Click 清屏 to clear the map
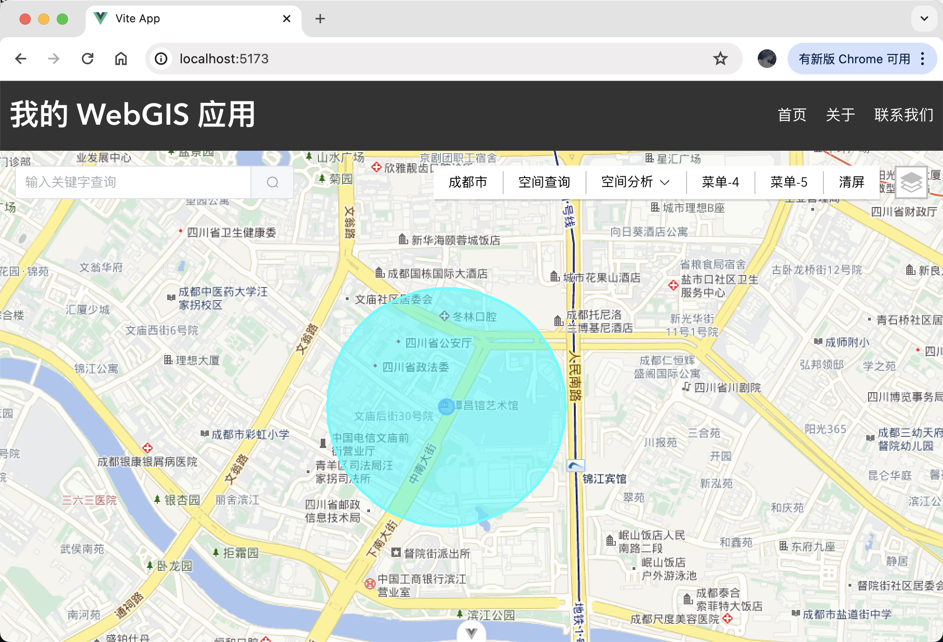Viewport: 943px width, 642px height. (851, 182)
